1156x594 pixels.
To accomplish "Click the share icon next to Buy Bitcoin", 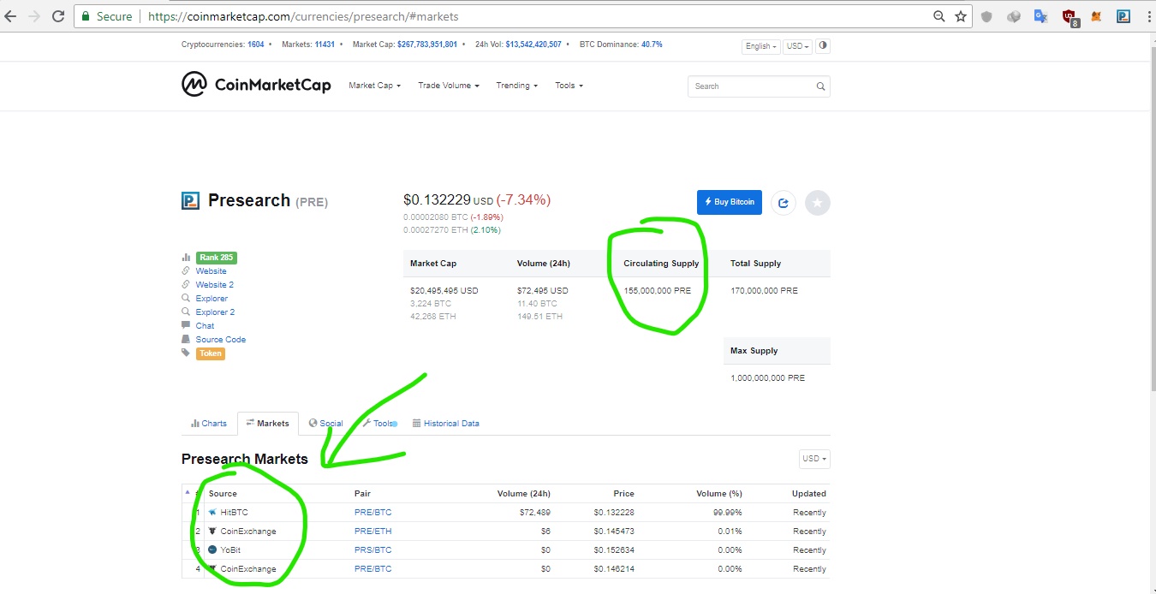I will click(784, 203).
